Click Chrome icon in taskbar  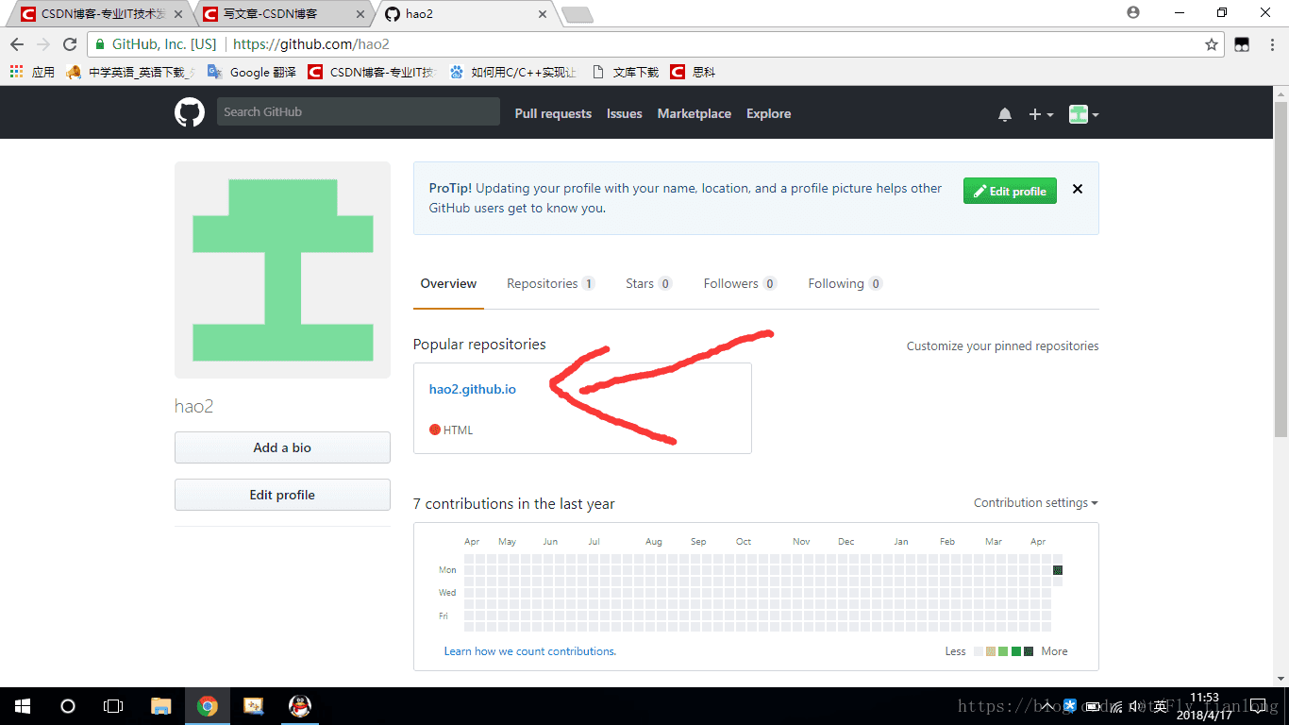click(208, 706)
